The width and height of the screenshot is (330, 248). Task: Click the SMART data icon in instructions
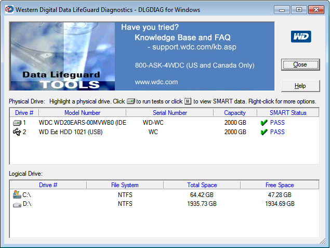pos(188,101)
